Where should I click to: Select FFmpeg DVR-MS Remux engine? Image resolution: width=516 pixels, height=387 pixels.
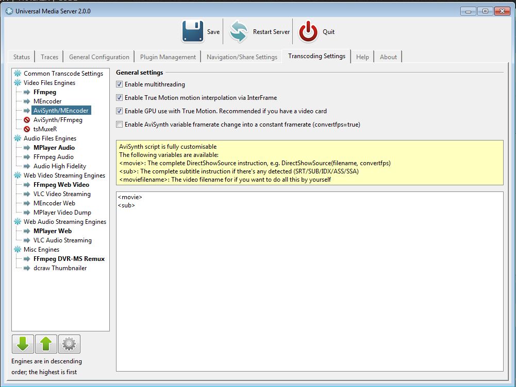point(69,259)
